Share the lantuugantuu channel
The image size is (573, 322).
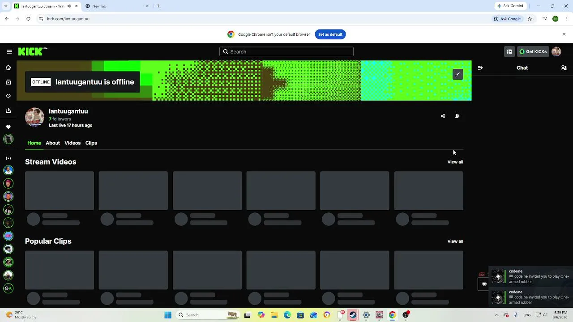[x=443, y=116]
